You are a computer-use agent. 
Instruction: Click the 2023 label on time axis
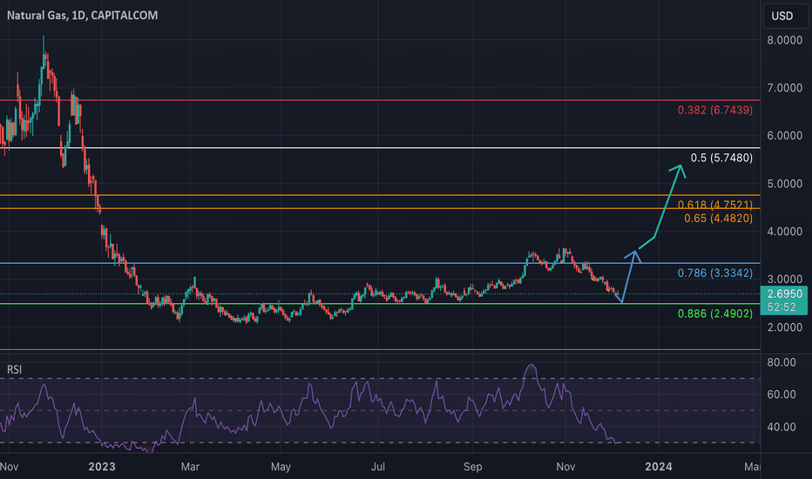[101, 467]
